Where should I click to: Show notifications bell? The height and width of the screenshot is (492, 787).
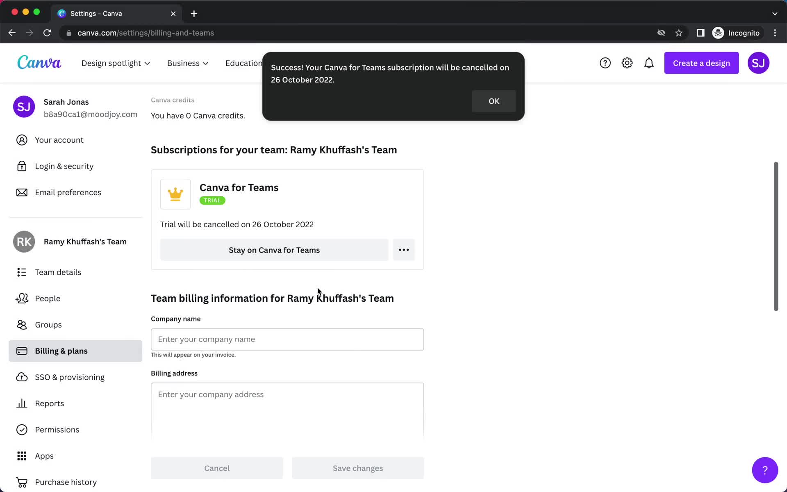coord(649,63)
